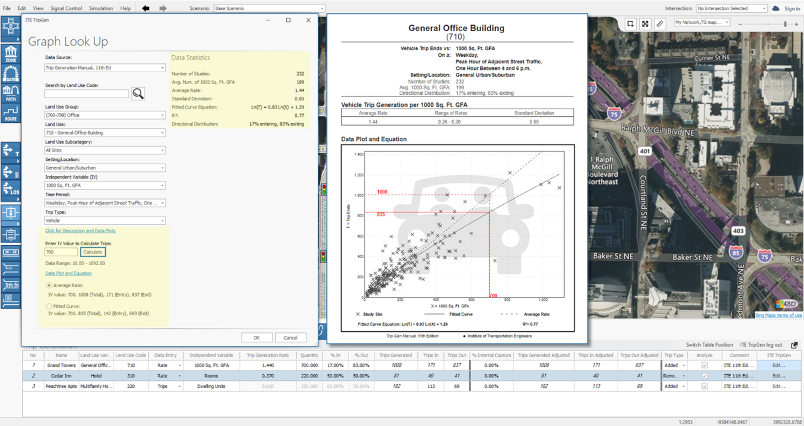Open the Intersection selection dropdown

click(732, 8)
